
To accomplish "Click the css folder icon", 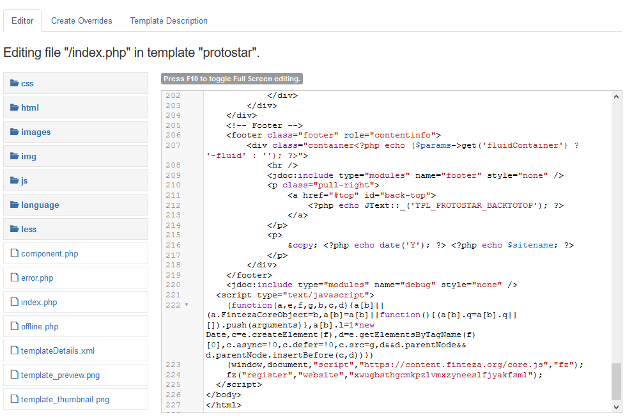I will coord(15,83).
